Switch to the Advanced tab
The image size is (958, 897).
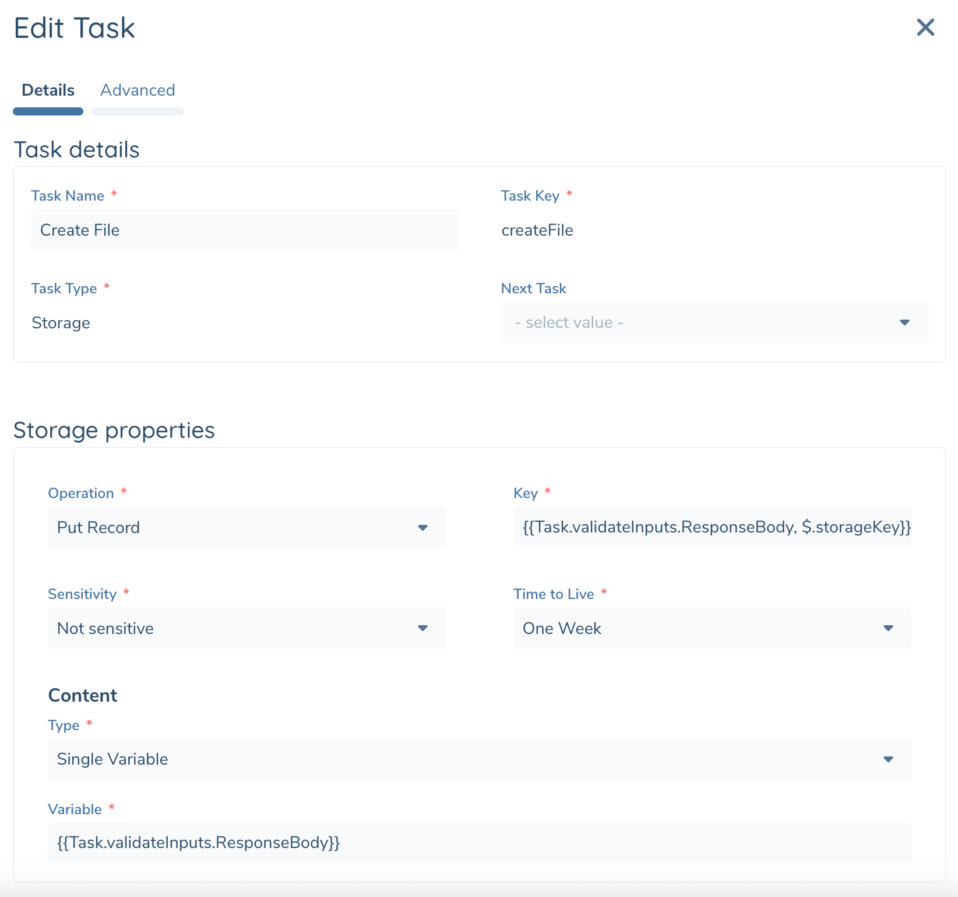pos(138,90)
